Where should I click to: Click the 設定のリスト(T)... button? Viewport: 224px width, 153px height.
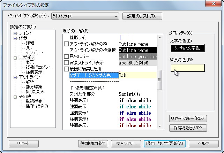click(142, 16)
